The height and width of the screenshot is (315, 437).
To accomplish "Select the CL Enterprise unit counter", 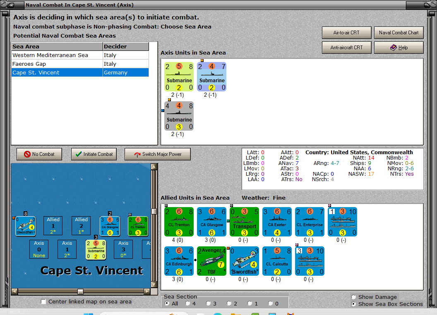I will point(310,222).
